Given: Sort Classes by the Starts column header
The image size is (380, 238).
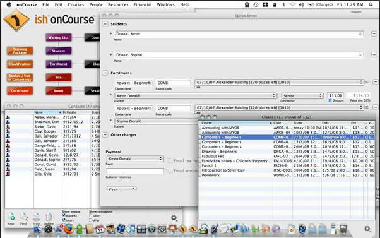Looking at the screenshot, I should [307, 123].
